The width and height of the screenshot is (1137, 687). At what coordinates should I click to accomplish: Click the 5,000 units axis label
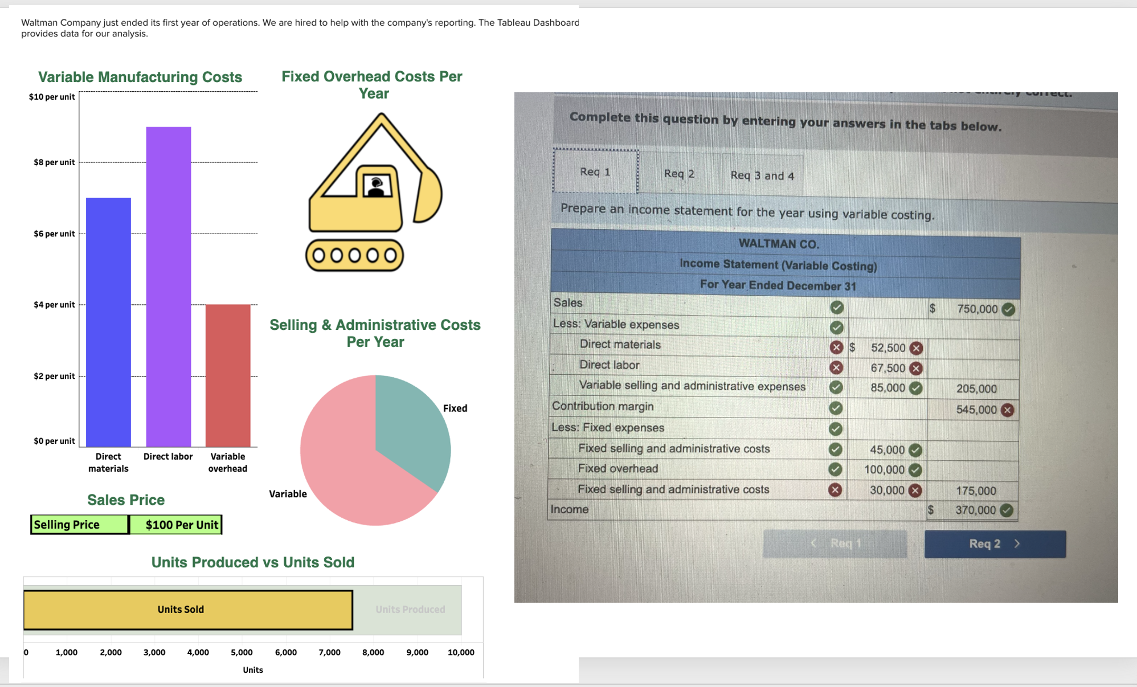click(242, 652)
